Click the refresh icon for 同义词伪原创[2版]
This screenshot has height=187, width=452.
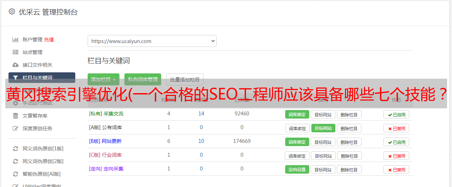point(15,161)
